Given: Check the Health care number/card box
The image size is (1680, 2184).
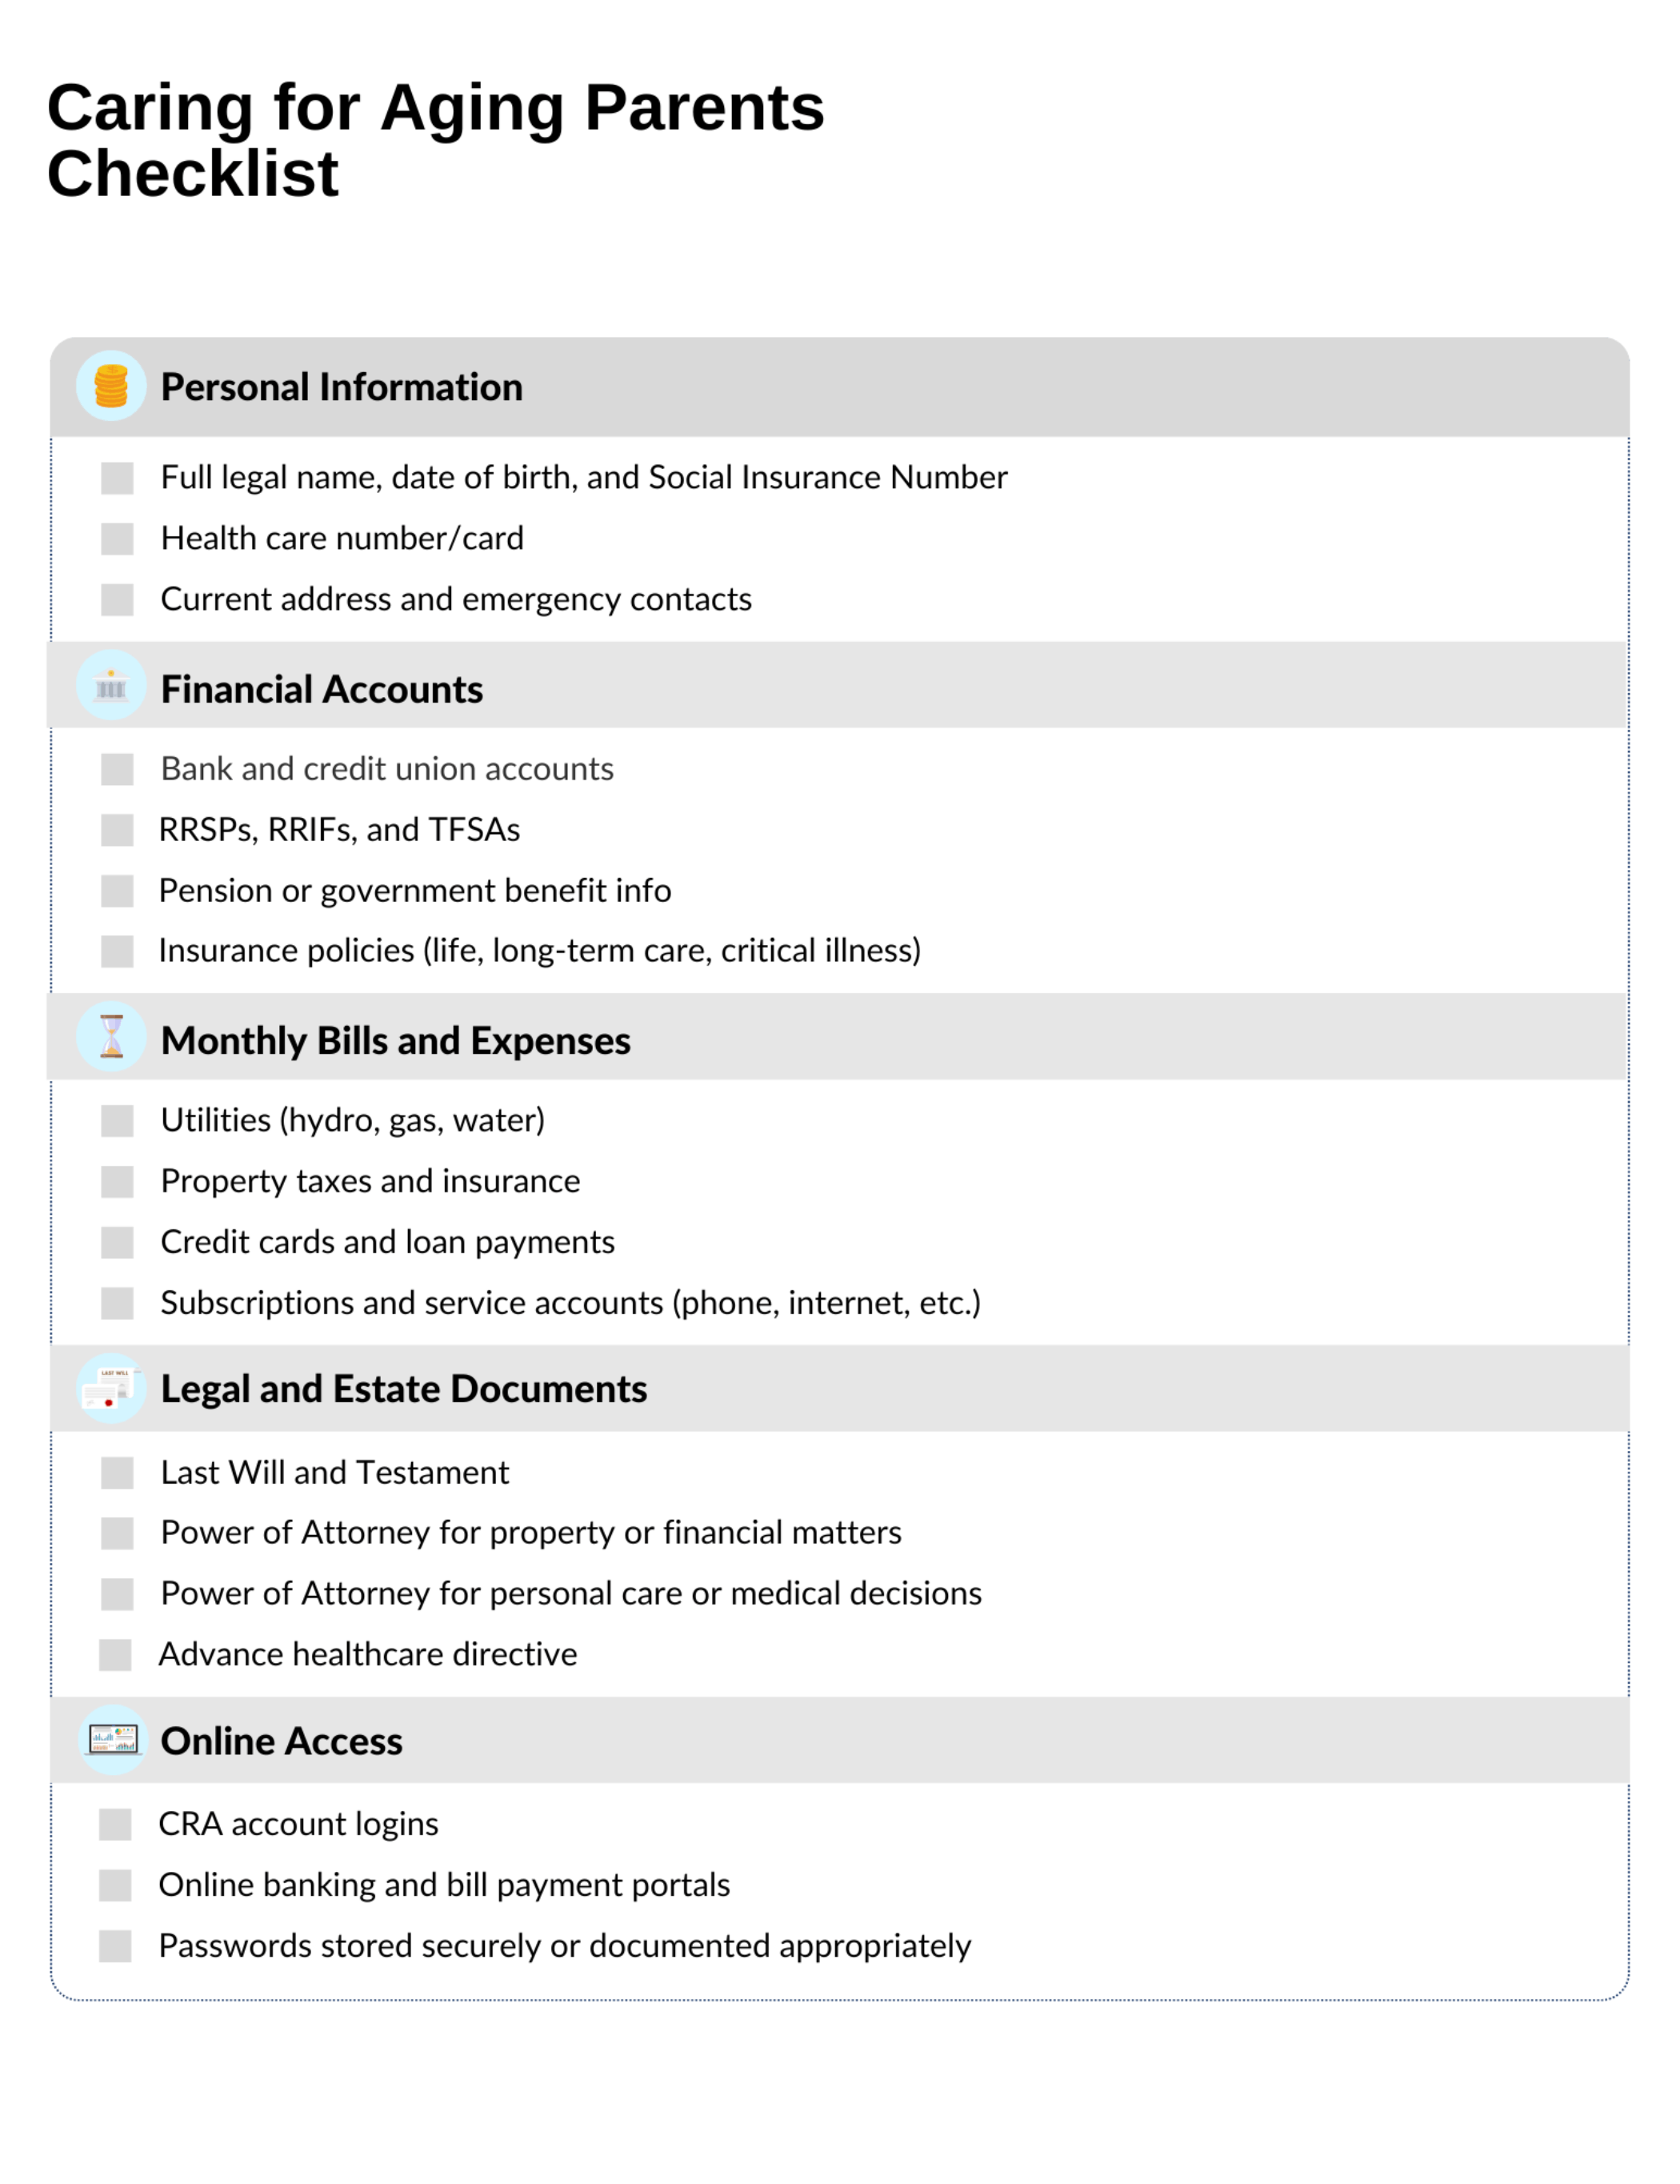Looking at the screenshot, I should coord(117,539).
